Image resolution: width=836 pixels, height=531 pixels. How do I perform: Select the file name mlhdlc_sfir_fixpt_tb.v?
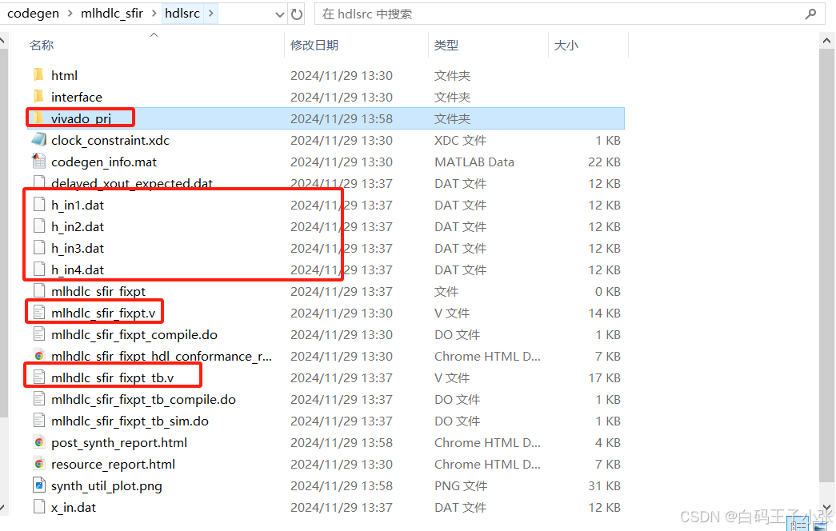(x=113, y=377)
